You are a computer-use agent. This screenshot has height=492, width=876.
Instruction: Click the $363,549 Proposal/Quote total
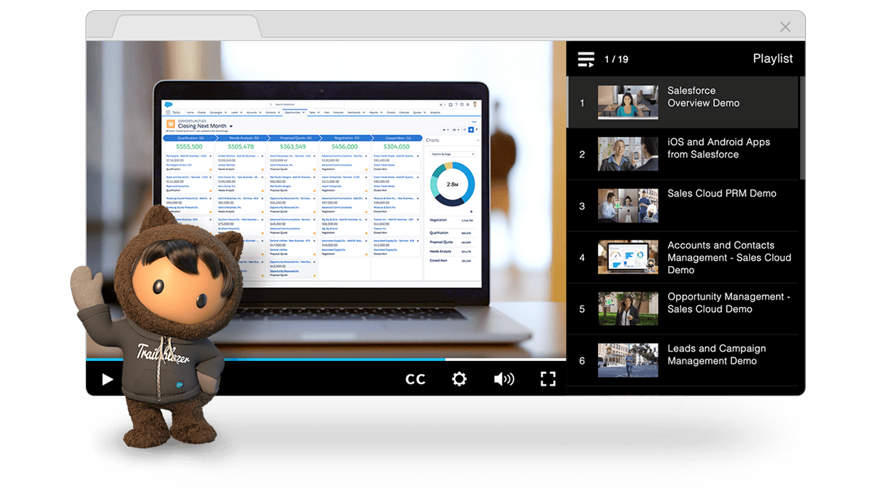click(293, 147)
